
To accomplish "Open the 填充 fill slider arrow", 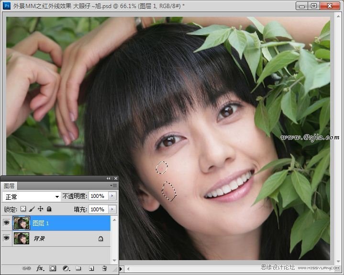I will (112, 209).
